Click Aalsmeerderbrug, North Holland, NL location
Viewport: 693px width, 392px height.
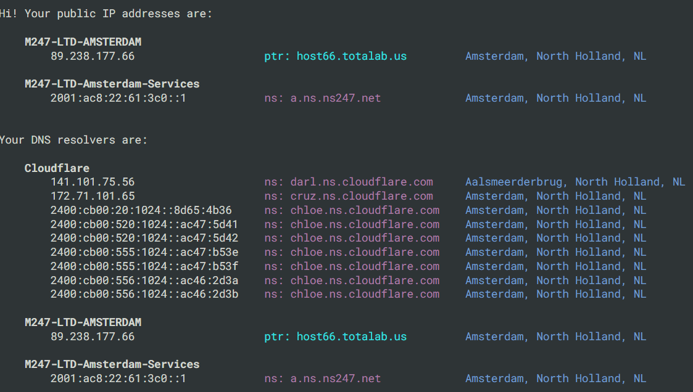[575, 182]
